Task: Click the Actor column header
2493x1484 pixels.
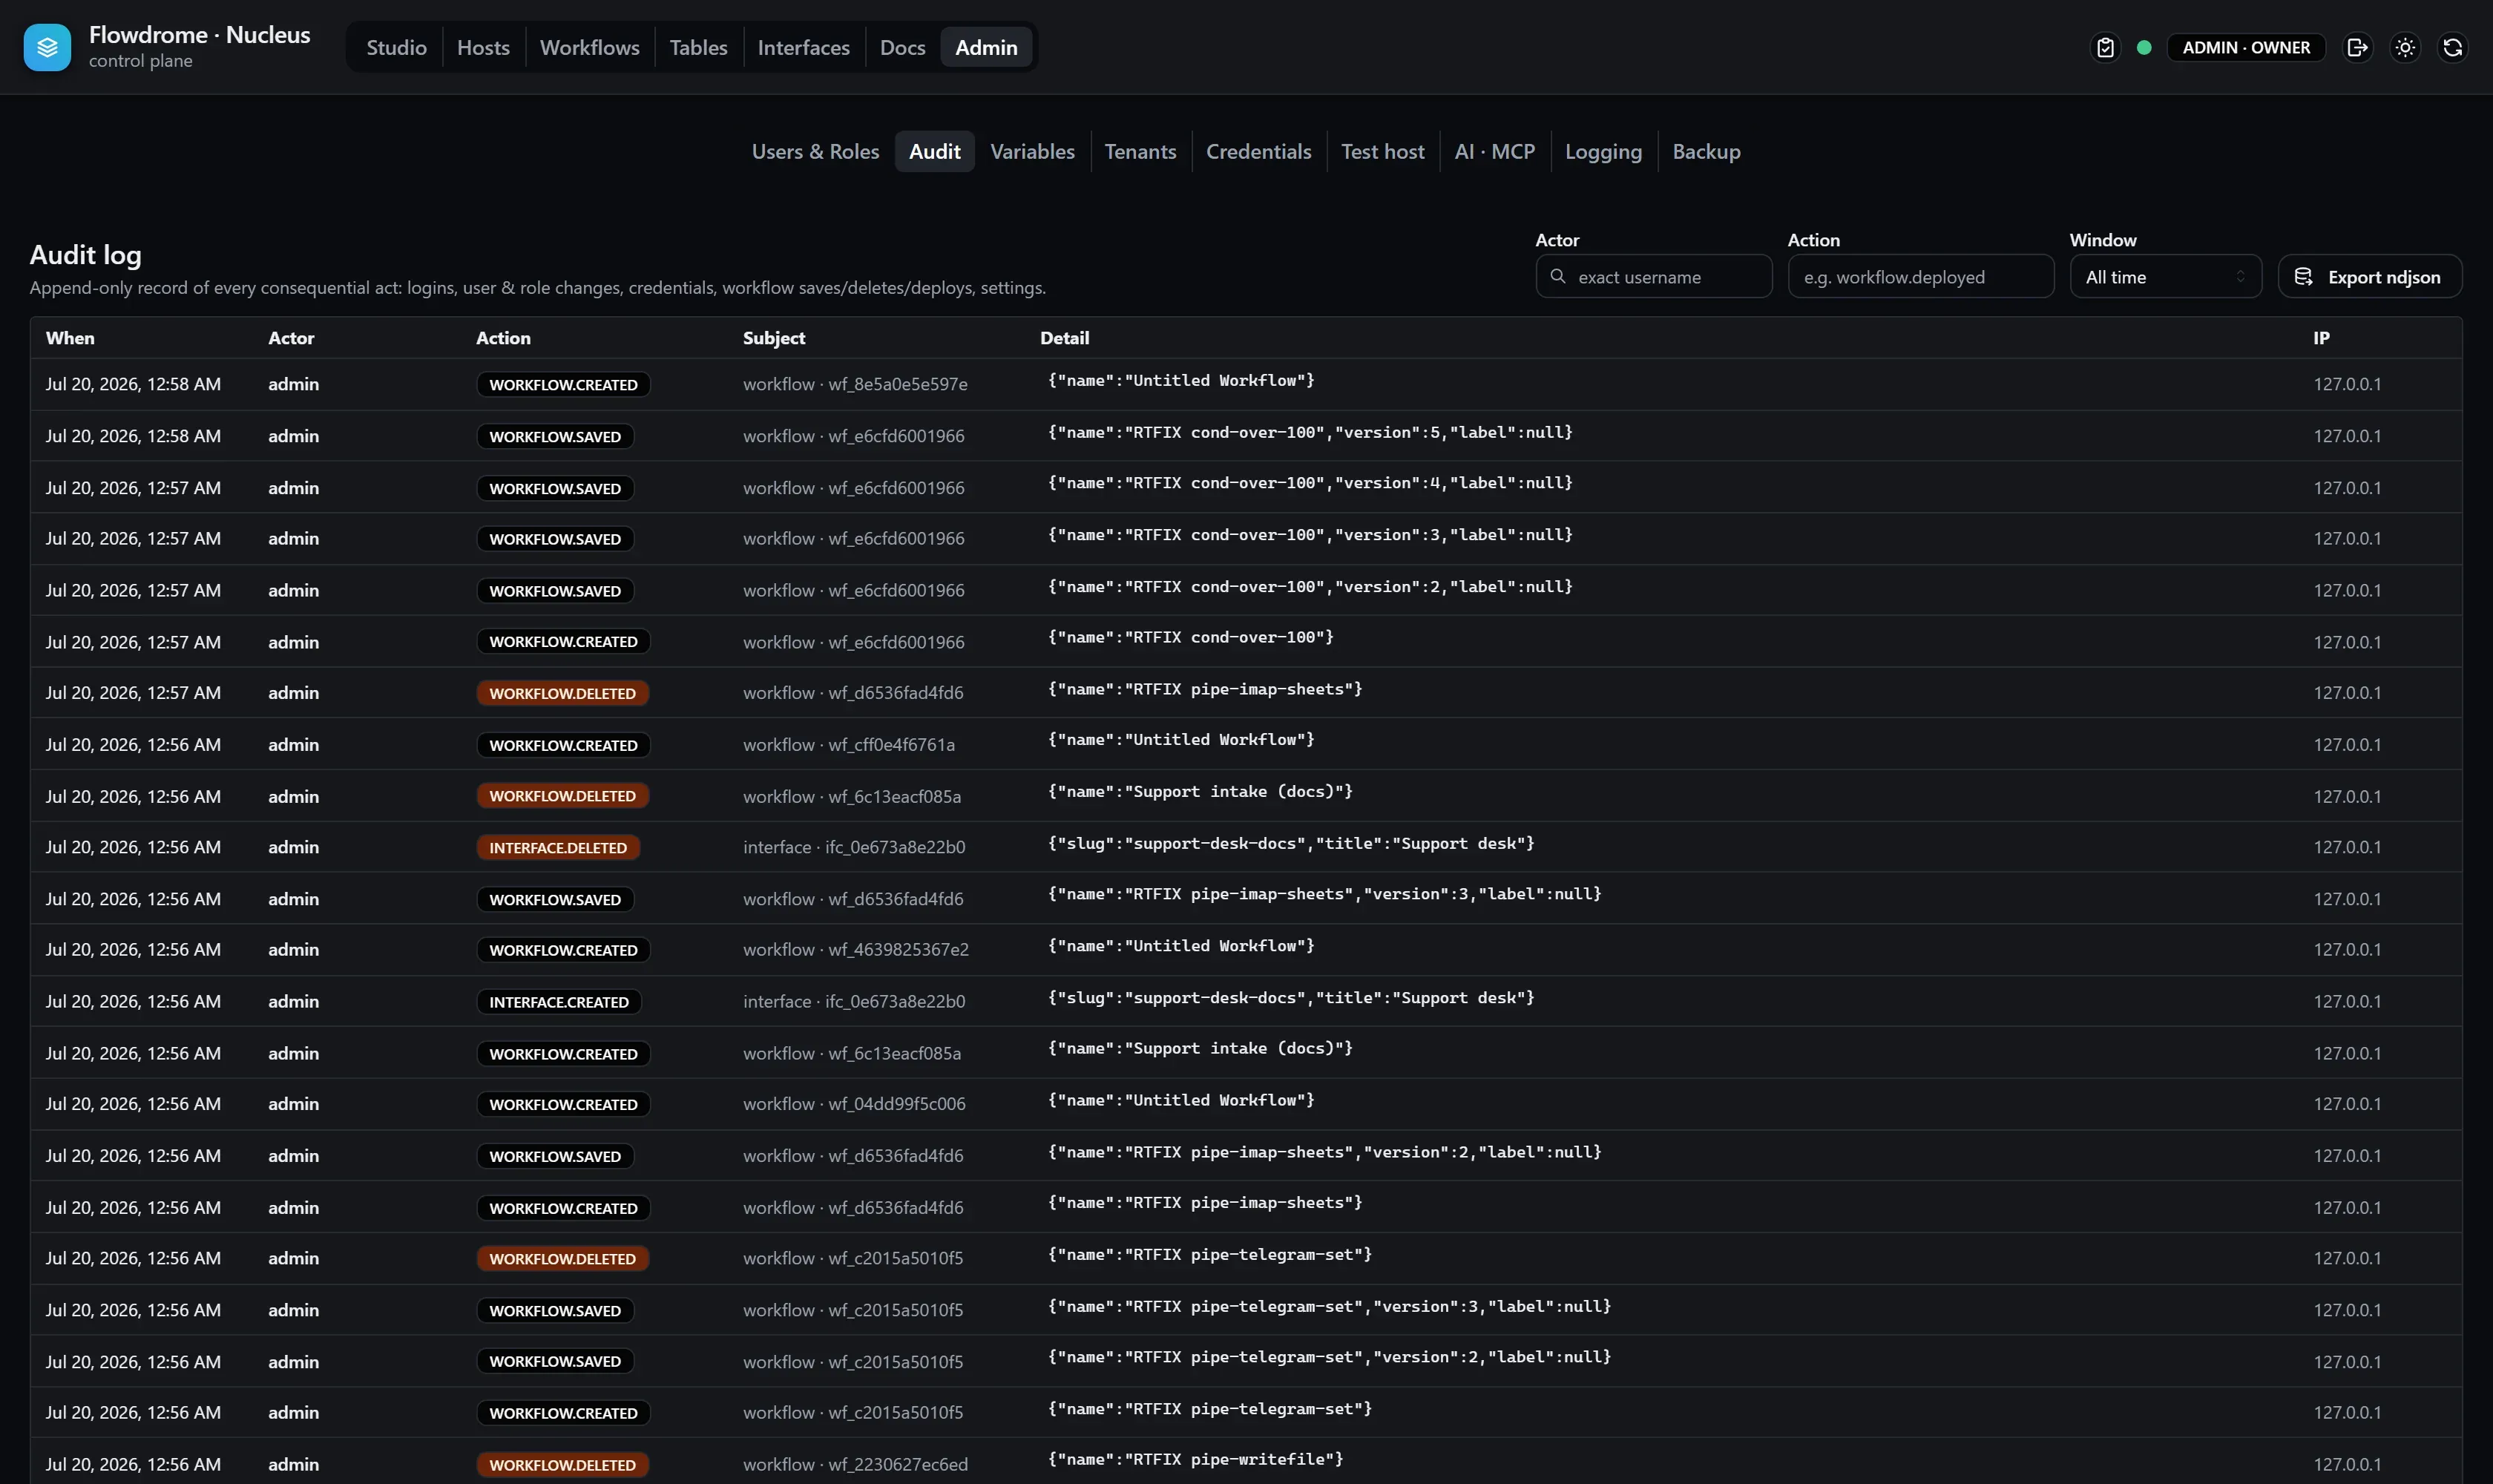Action: (291, 338)
